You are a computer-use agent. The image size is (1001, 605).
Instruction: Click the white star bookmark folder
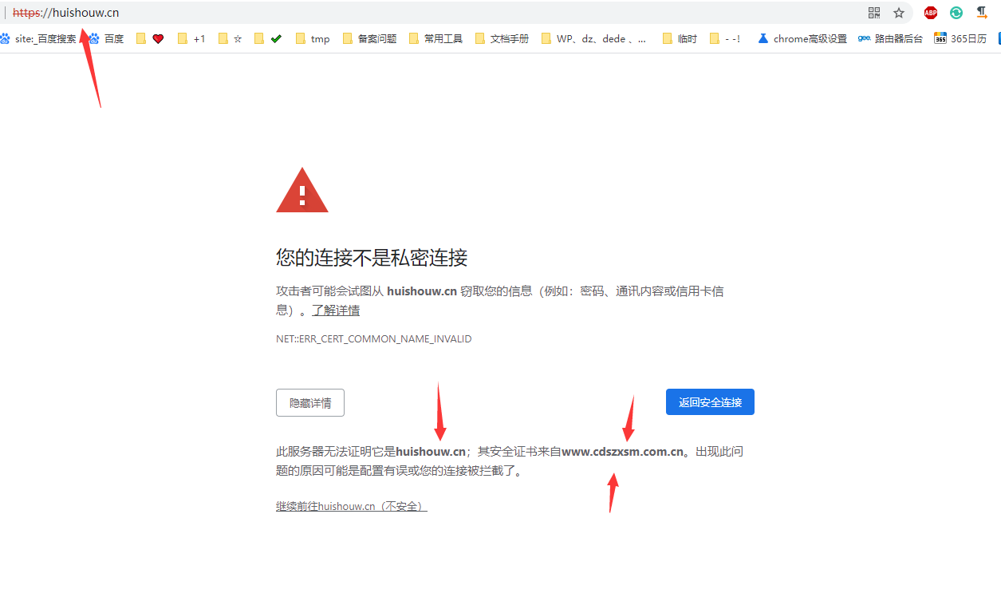(x=231, y=38)
